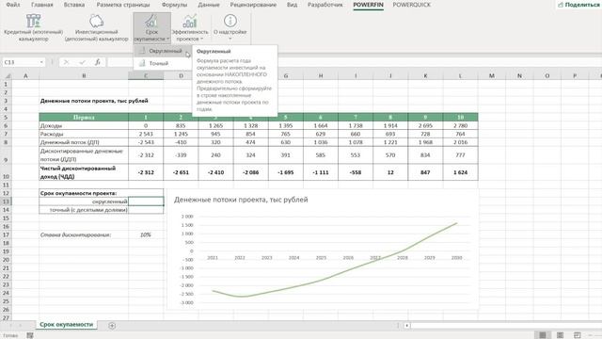Click the cancel formula X icon

click(x=66, y=62)
